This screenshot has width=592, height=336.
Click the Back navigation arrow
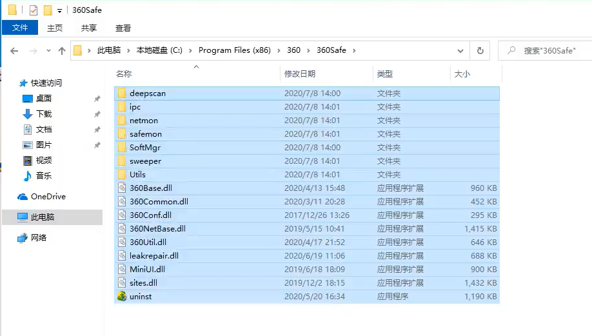[14, 50]
